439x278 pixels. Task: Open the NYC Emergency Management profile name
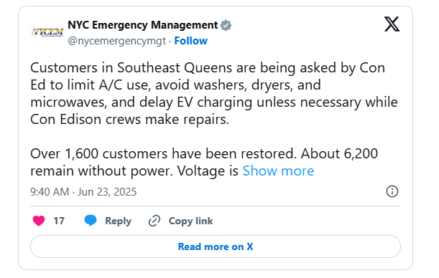[x=142, y=25]
